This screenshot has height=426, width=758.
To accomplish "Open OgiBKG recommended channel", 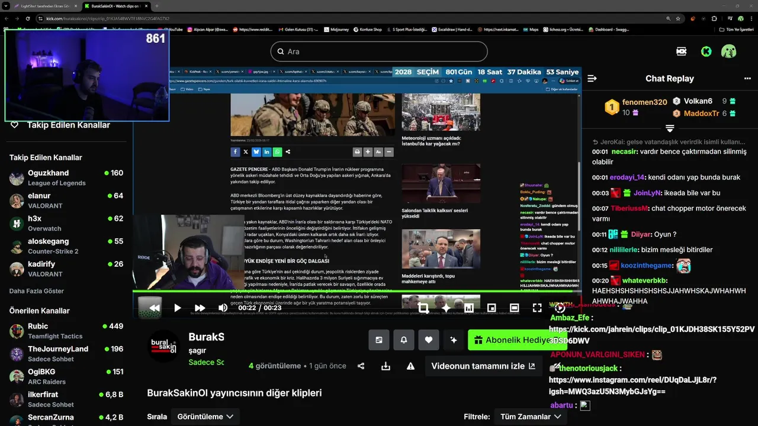I will 66,376.
